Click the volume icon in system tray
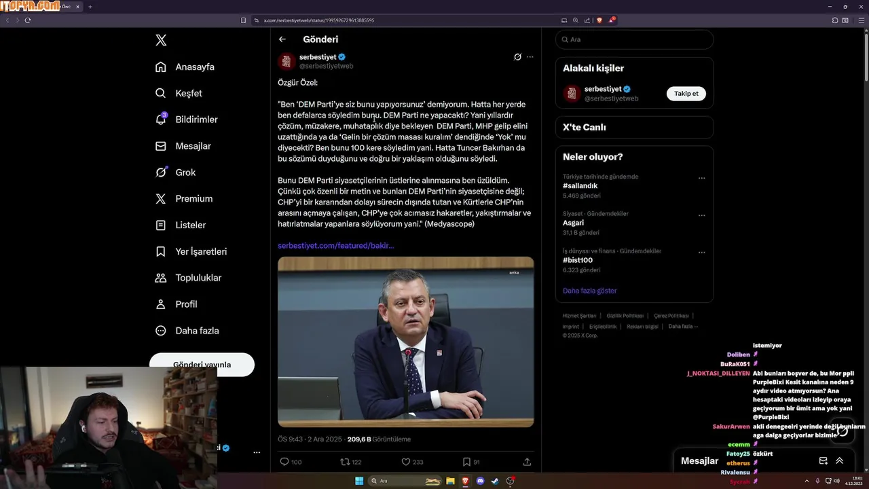The width and height of the screenshot is (869, 489). (x=836, y=481)
